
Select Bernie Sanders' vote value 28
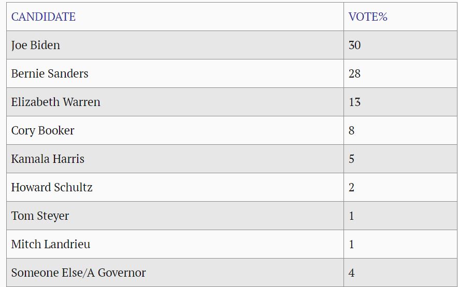354,73
